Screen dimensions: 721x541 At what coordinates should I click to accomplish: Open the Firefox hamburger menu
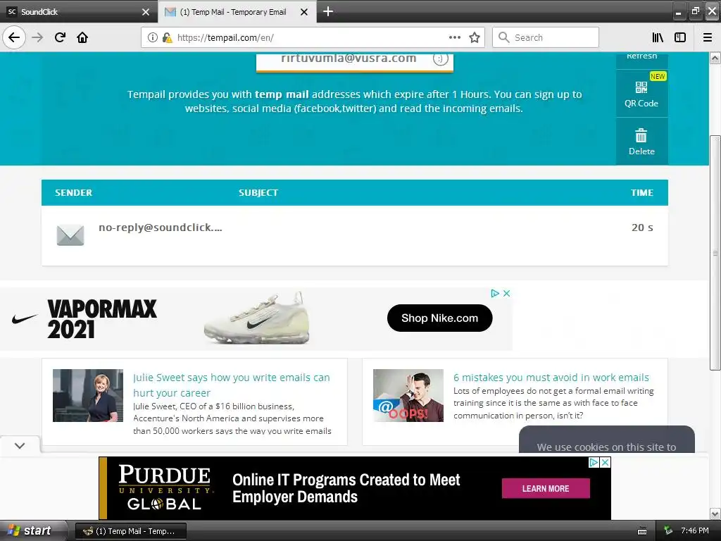pyautogui.click(x=708, y=37)
